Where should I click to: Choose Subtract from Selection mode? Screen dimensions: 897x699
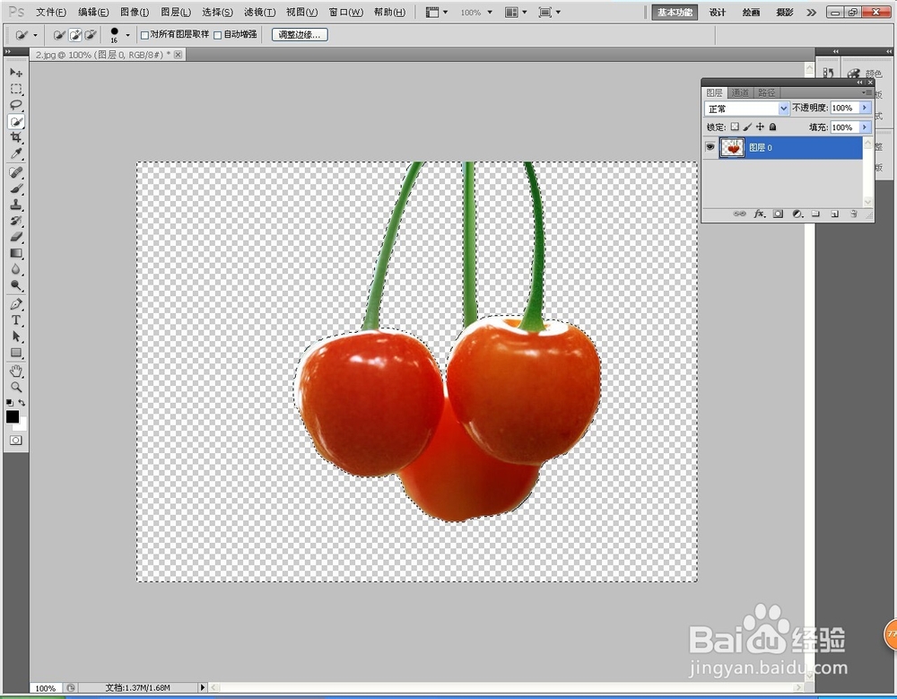[x=91, y=35]
